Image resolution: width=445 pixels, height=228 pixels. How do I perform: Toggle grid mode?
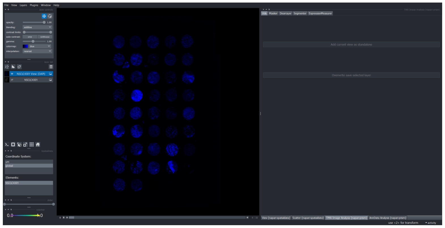[x=31, y=145]
